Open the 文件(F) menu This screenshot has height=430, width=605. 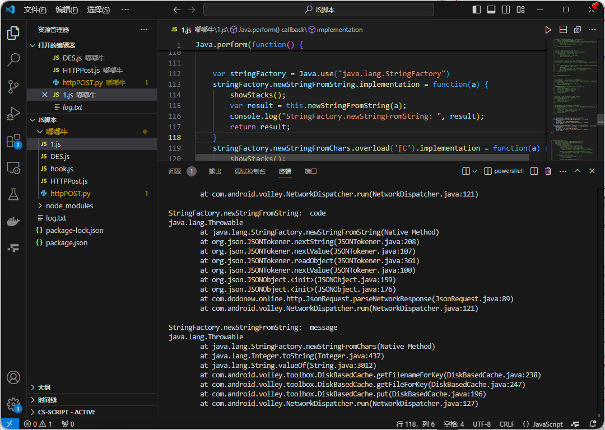point(35,10)
